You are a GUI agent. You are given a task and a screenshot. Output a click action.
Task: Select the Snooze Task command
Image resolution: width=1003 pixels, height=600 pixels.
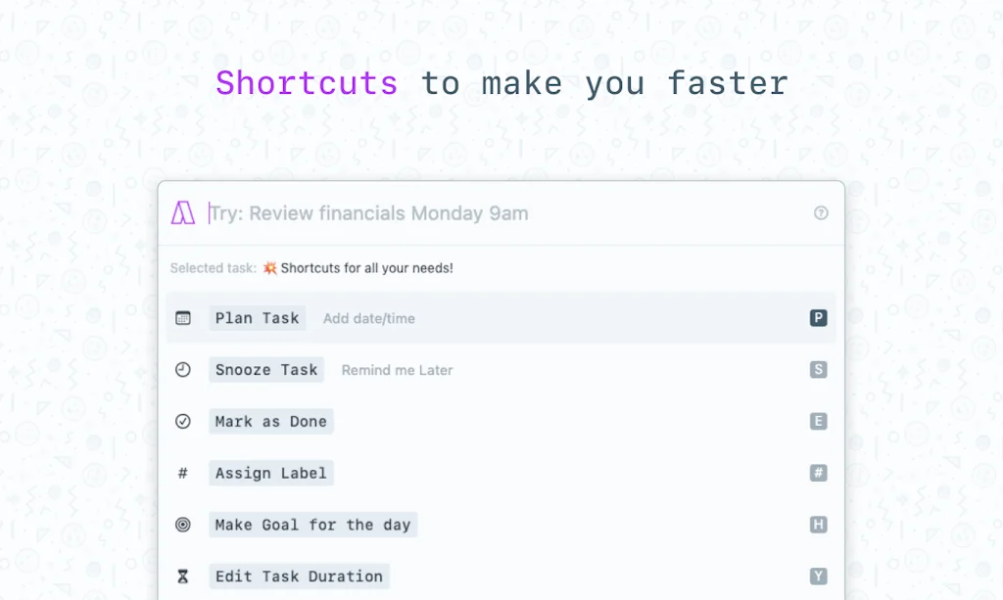(x=266, y=370)
